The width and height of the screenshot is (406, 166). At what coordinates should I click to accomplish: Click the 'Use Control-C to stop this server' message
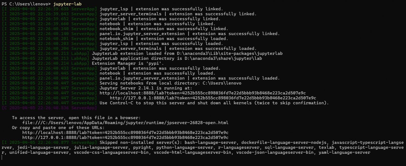(x=214, y=103)
